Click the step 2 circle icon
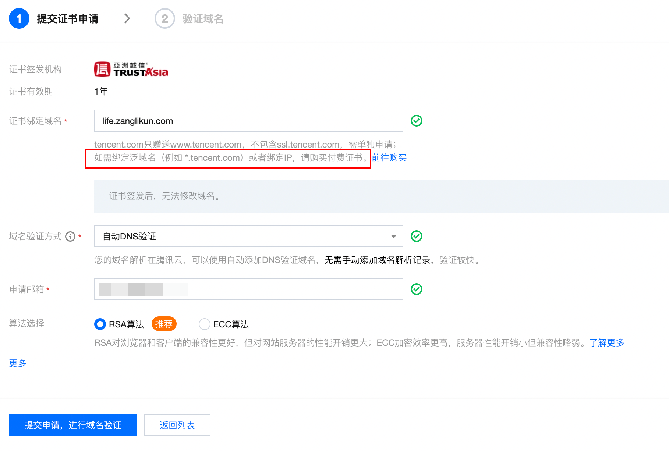This screenshot has width=669, height=451. (x=164, y=18)
